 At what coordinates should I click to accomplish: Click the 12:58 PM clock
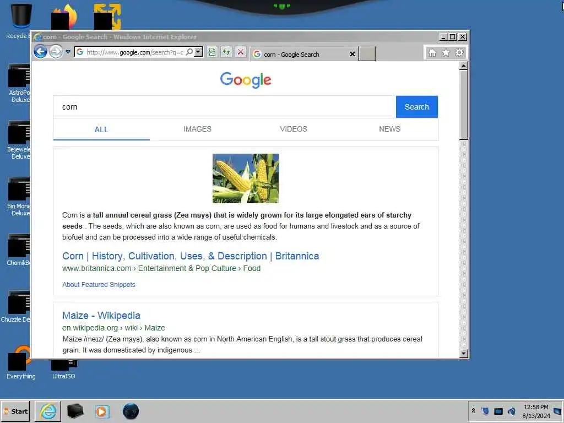point(536,407)
